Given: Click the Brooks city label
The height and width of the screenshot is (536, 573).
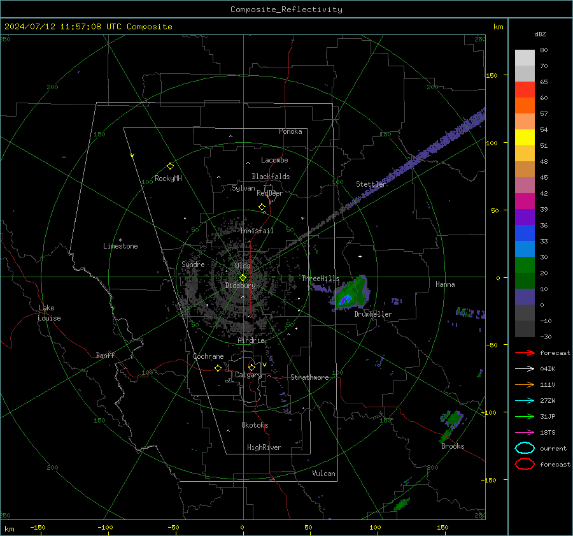Looking at the screenshot, I should 453,446.
